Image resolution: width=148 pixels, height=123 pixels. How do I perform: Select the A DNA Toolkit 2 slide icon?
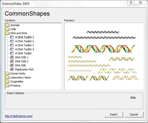[12, 41]
